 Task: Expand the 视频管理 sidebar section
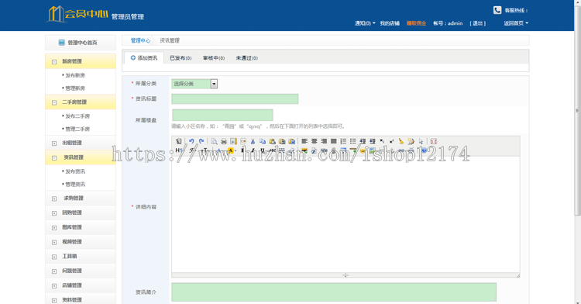54,242
